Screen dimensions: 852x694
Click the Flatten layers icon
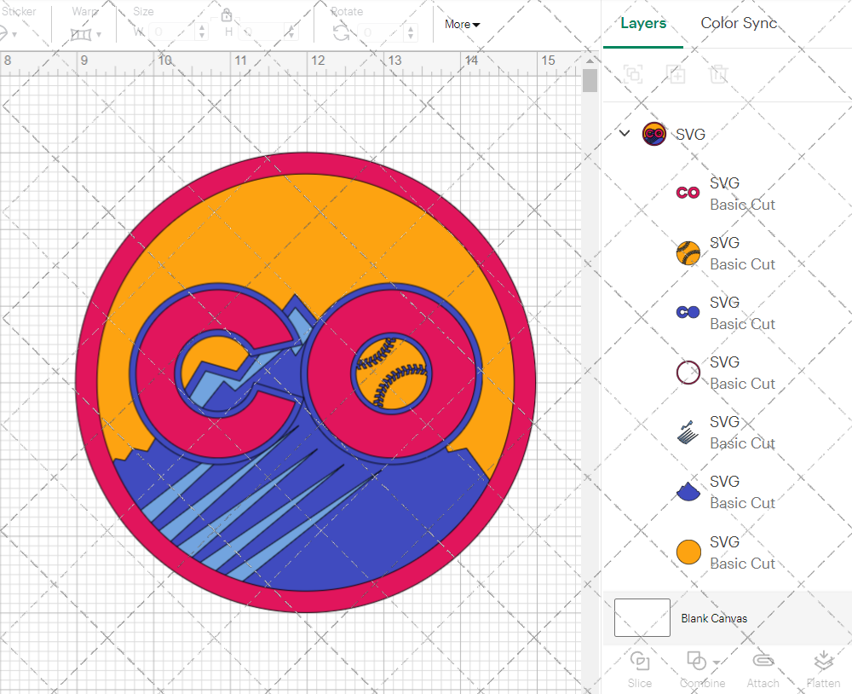point(822,661)
